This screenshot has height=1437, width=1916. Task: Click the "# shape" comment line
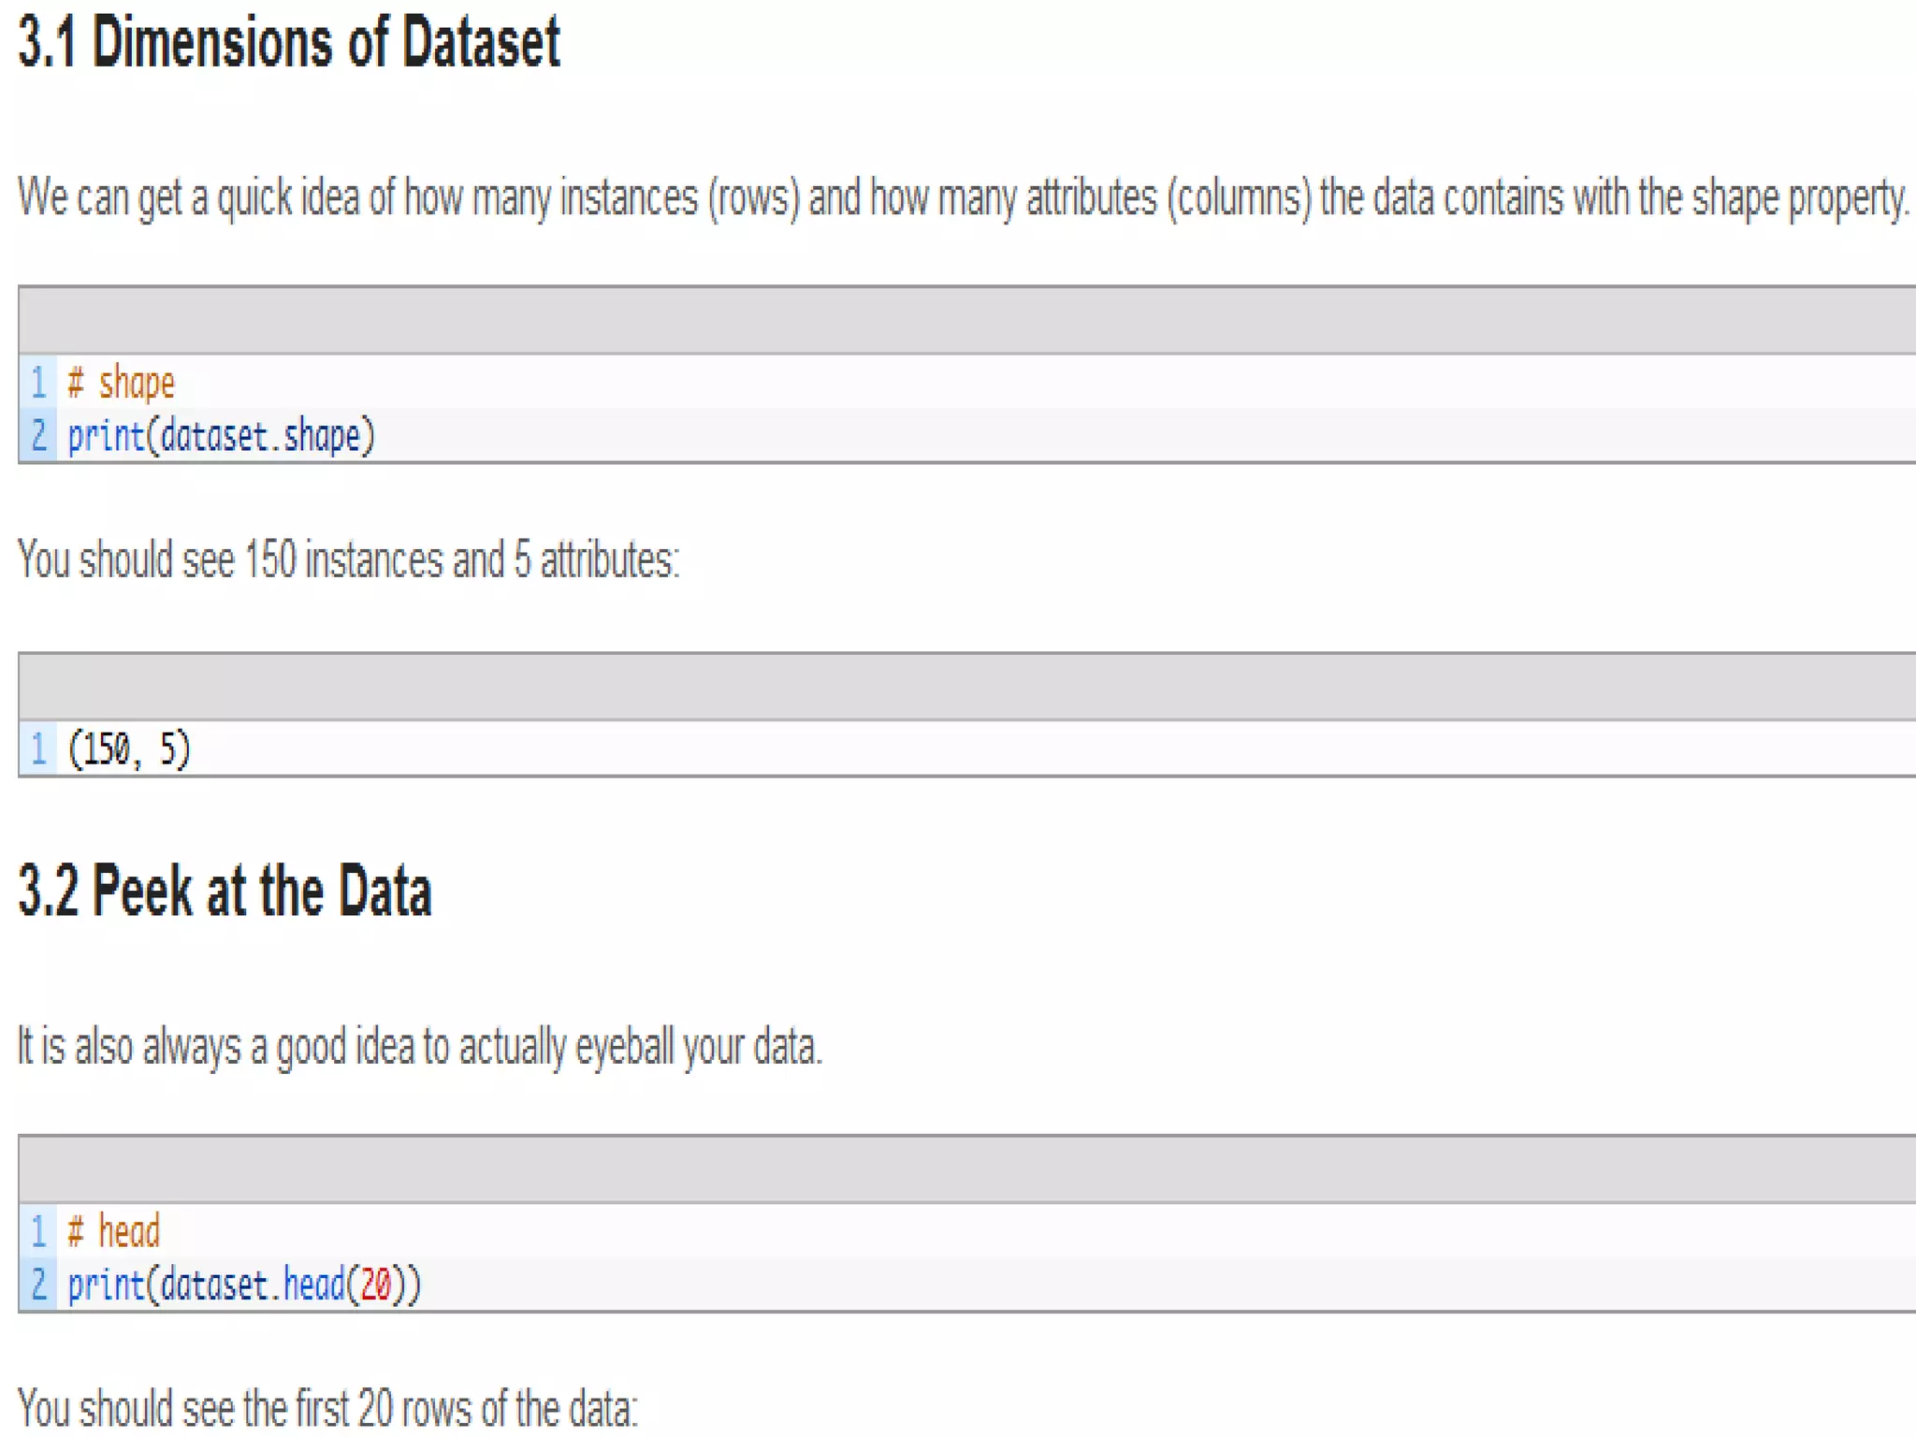(122, 383)
